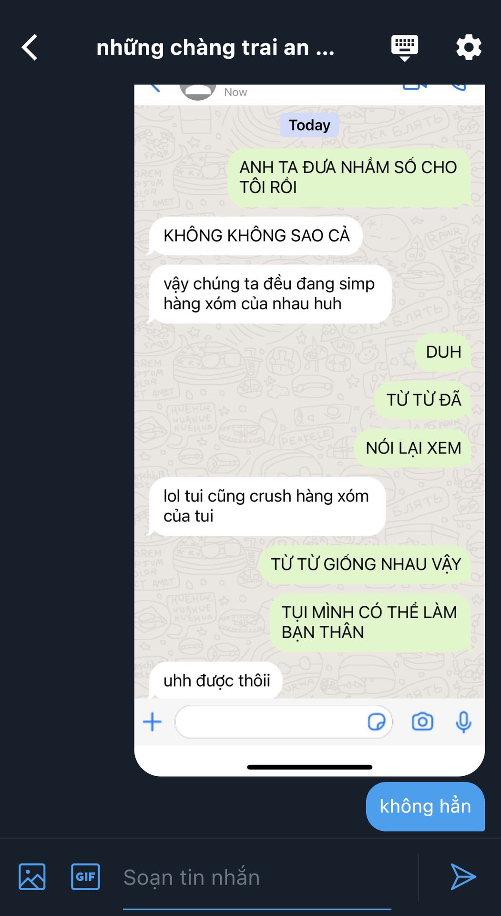The image size is (501, 916).
Task: Tap the "NÓI LẠI XEM" message bubble
Action: point(413,448)
